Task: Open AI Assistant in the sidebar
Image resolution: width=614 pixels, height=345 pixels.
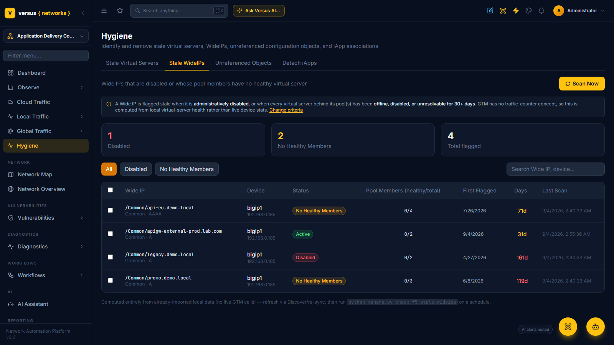Action: point(46,304)
